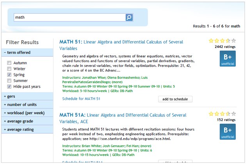This screenshot has height=164, width=246.
Task: Click the MATH 51 B+ grade badge
Action: point(227,59)
